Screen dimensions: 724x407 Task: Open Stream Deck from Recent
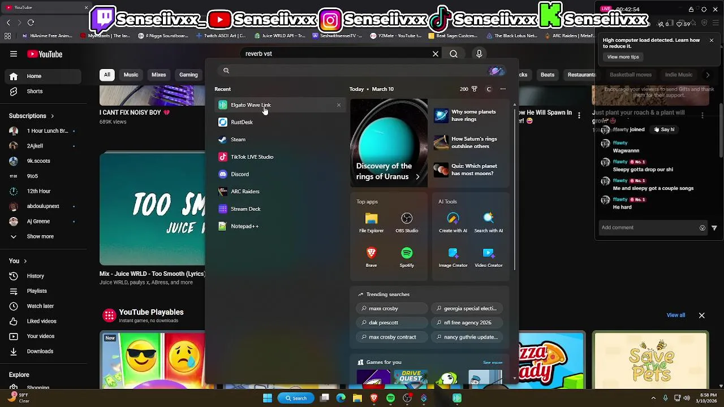(x=279, y=209)
